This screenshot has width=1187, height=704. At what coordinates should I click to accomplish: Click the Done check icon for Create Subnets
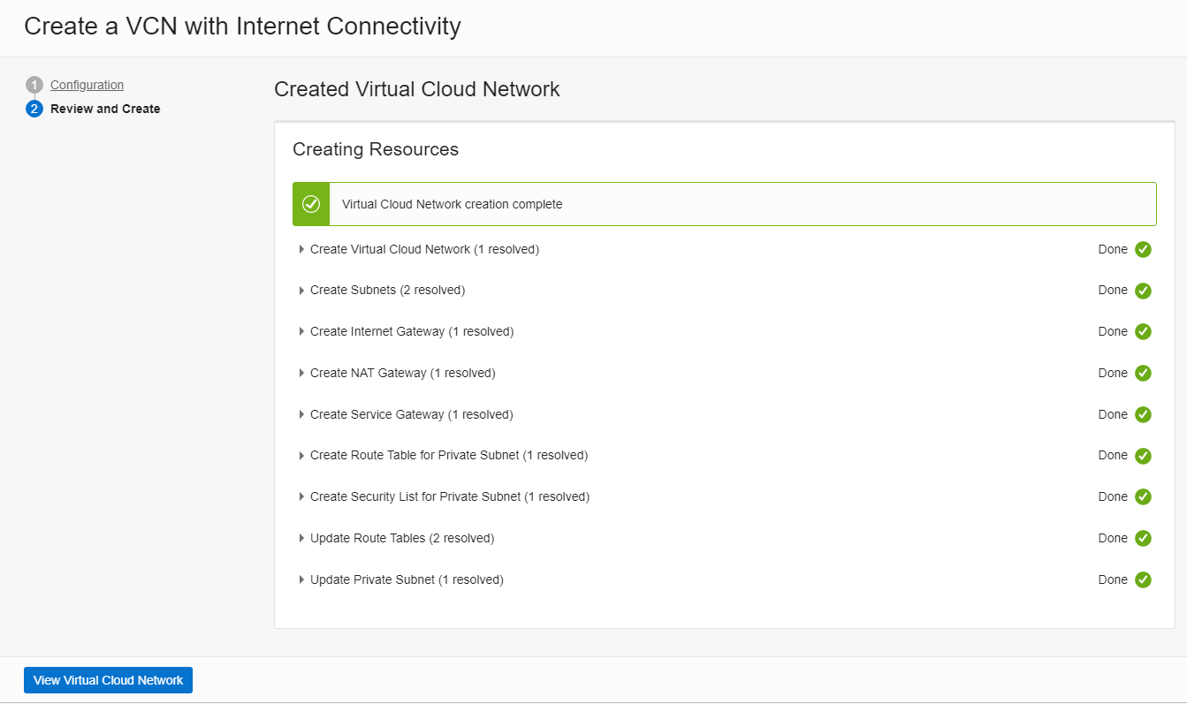tap(1142, 290)
